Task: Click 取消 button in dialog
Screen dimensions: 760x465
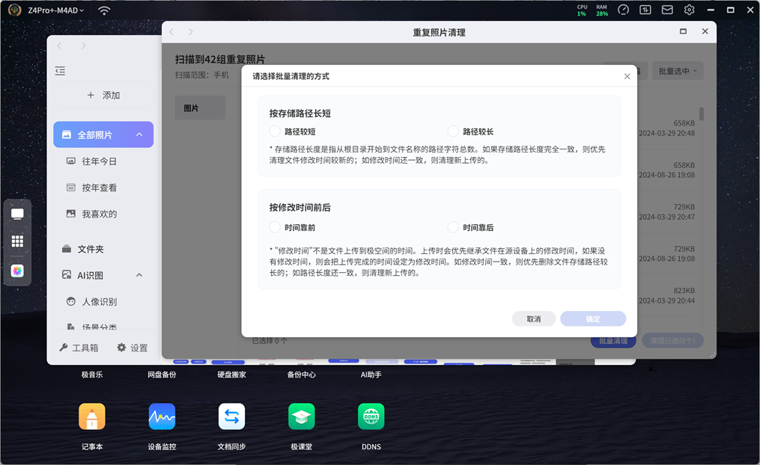Action: pyautogui.click(x=534, y=319)
